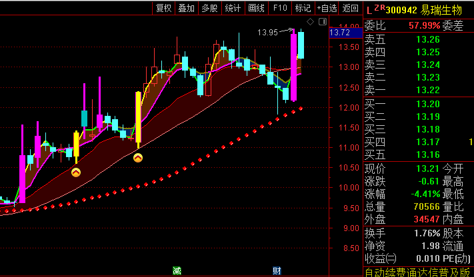
Task: Click the green 减 marker at chart bottom
Action: coord(177,270)
